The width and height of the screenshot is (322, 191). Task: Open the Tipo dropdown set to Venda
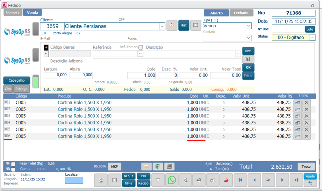tap(248, 26)
